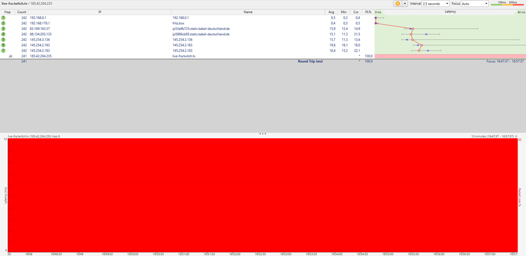Click the 16:55:00 timeline axis marker
This screenshot has height=256, width=526.
tap(388, 254)
